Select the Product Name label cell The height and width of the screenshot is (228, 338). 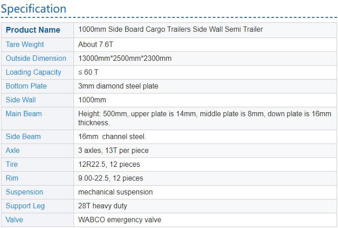(x=33, y=30)
